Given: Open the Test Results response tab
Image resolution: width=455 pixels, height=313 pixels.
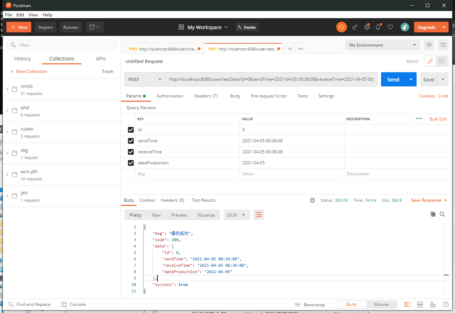Looking at the screenshot, I should (x=203, y=200).
